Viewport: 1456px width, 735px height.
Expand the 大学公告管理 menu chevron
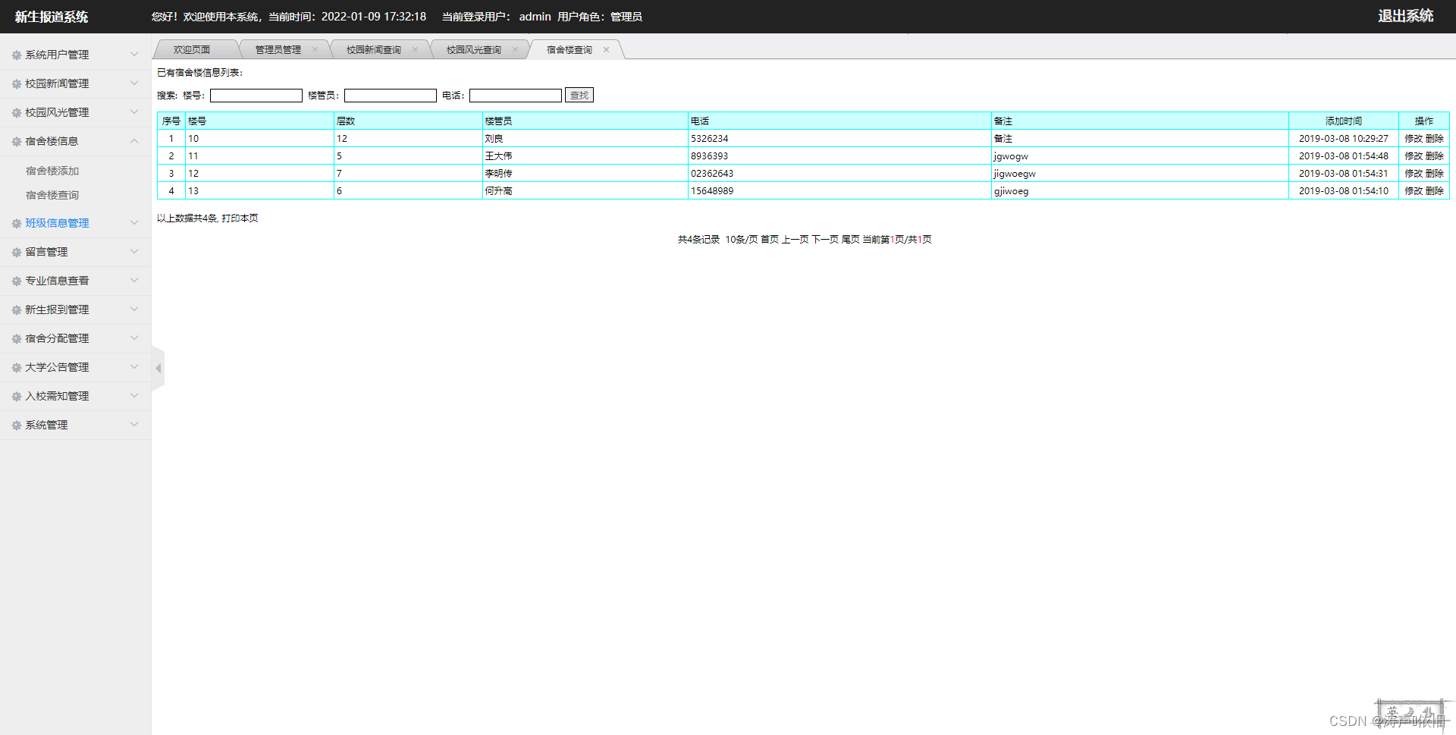[x=134, y=366]
